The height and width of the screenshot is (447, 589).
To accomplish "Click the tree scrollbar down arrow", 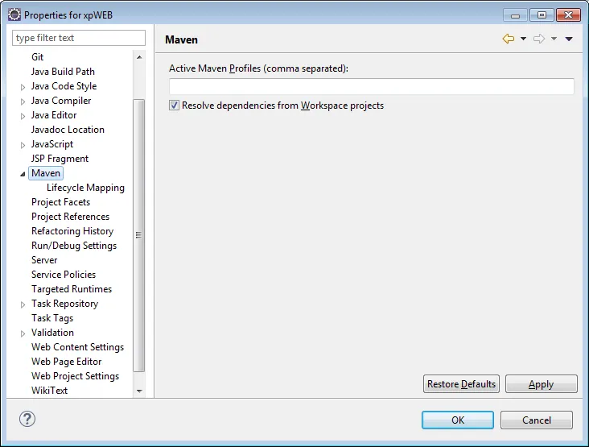I will (139, 391).
